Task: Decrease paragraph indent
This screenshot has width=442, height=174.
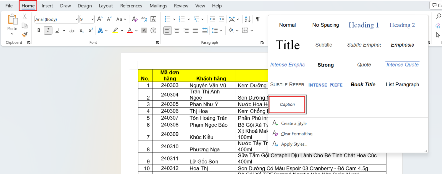Action: [212, 19]
